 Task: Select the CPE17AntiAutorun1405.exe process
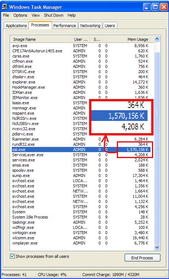pyautogui.click(x=81, y=51)
